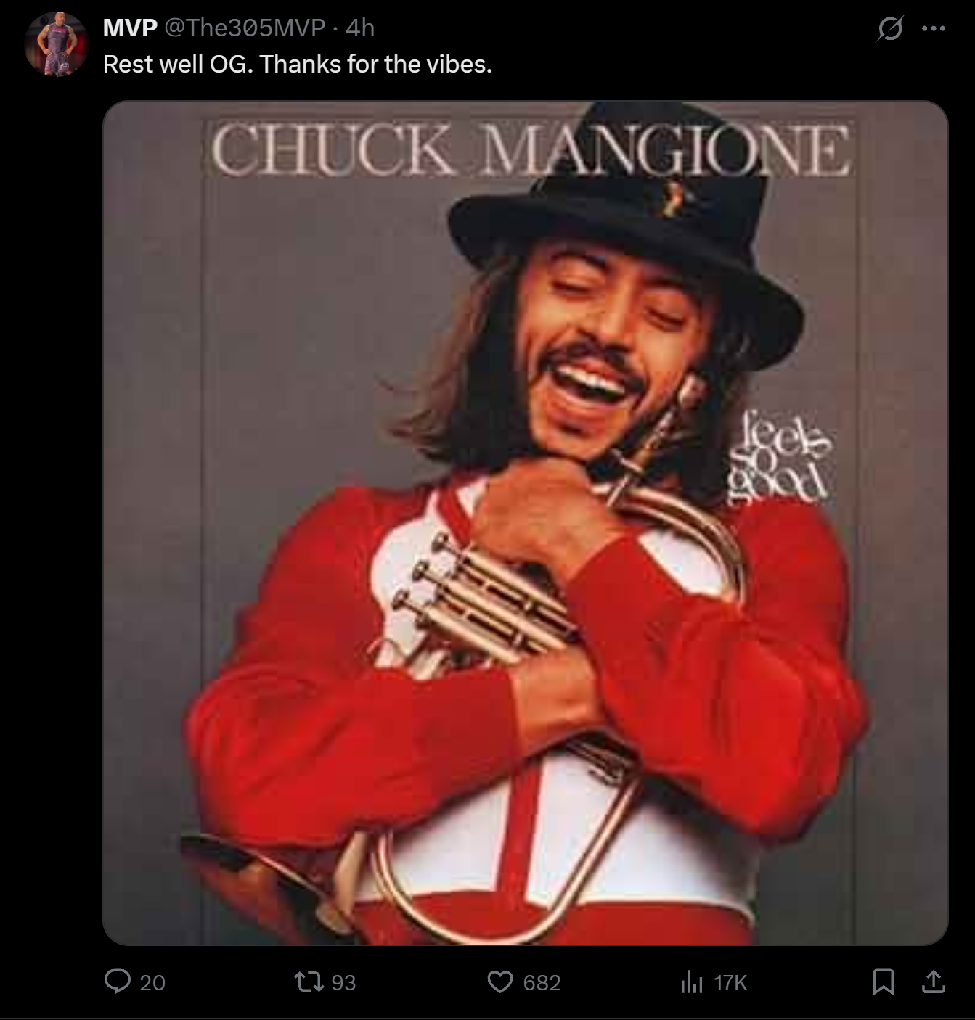The width and height of the screenshot is (975, 1020).
Task: Share the post using the upload arrow icon
Action: 933,982
